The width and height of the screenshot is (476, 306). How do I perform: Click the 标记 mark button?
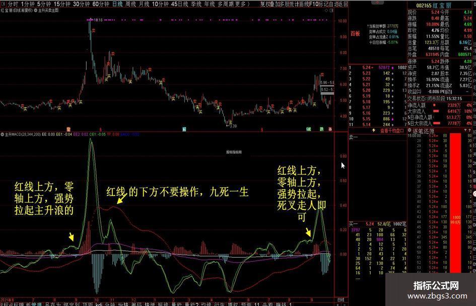coord(323,4)
